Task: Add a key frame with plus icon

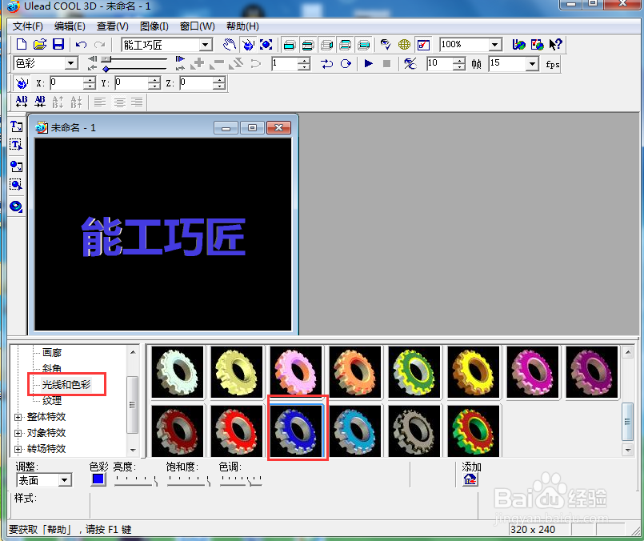Action: coord(198,63)
